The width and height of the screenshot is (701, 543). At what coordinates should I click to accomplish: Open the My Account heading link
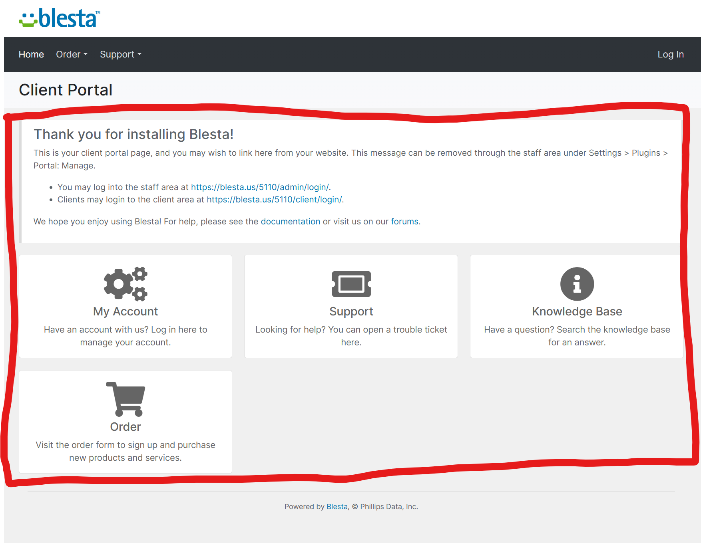(x=125, y=311)
